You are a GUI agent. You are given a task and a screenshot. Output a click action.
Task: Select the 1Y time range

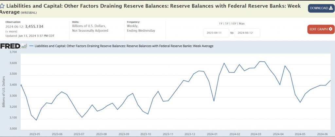(221, 23)
